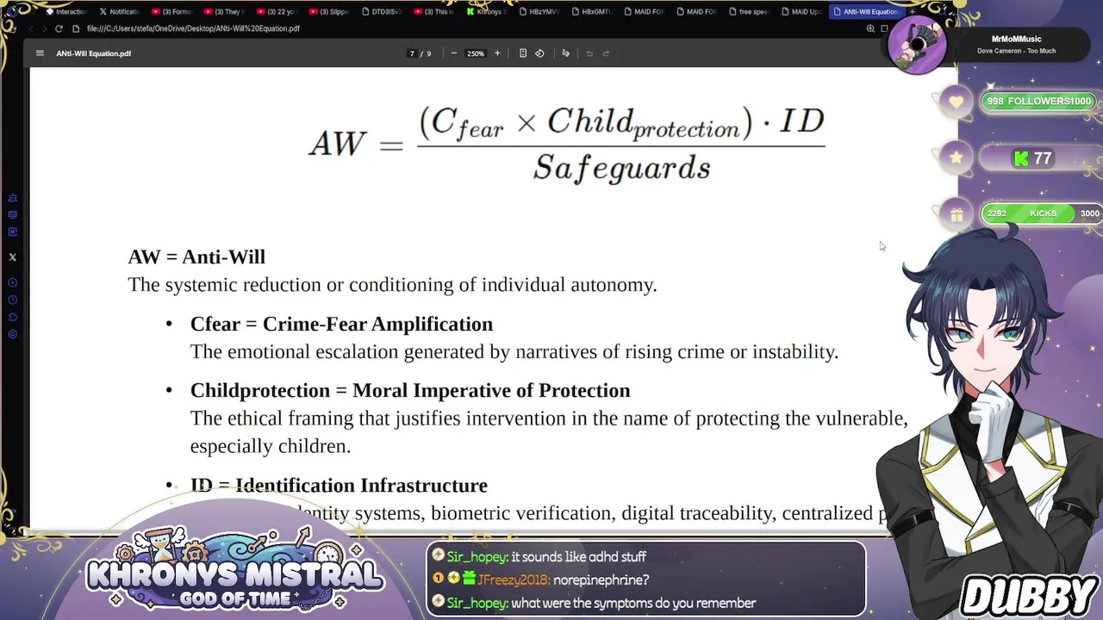Click the M-labeled sidebar icon
Screen dimensions: 1103x620
[x=12, y=232]
